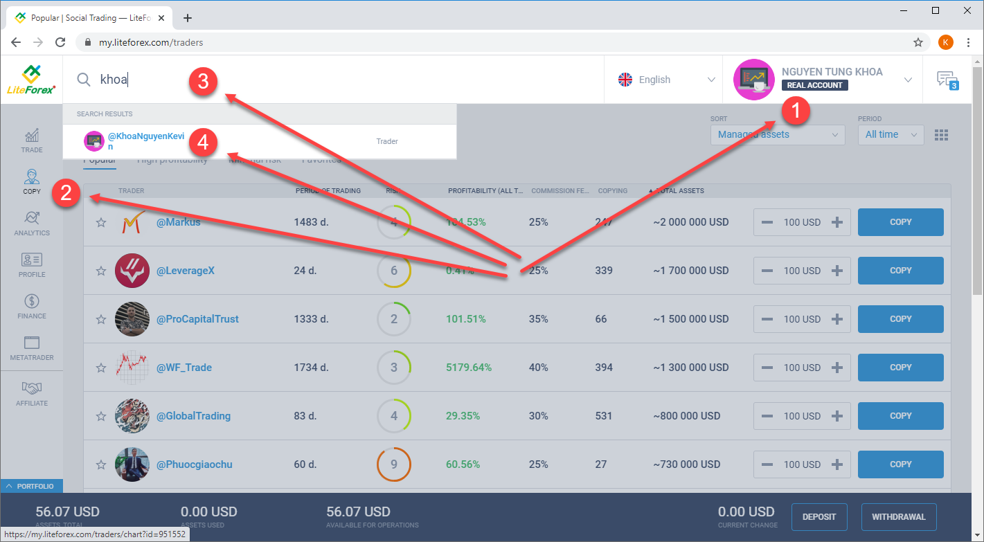
Task: Favorite the @Markus trader star
Action: [x=101, y=222]
